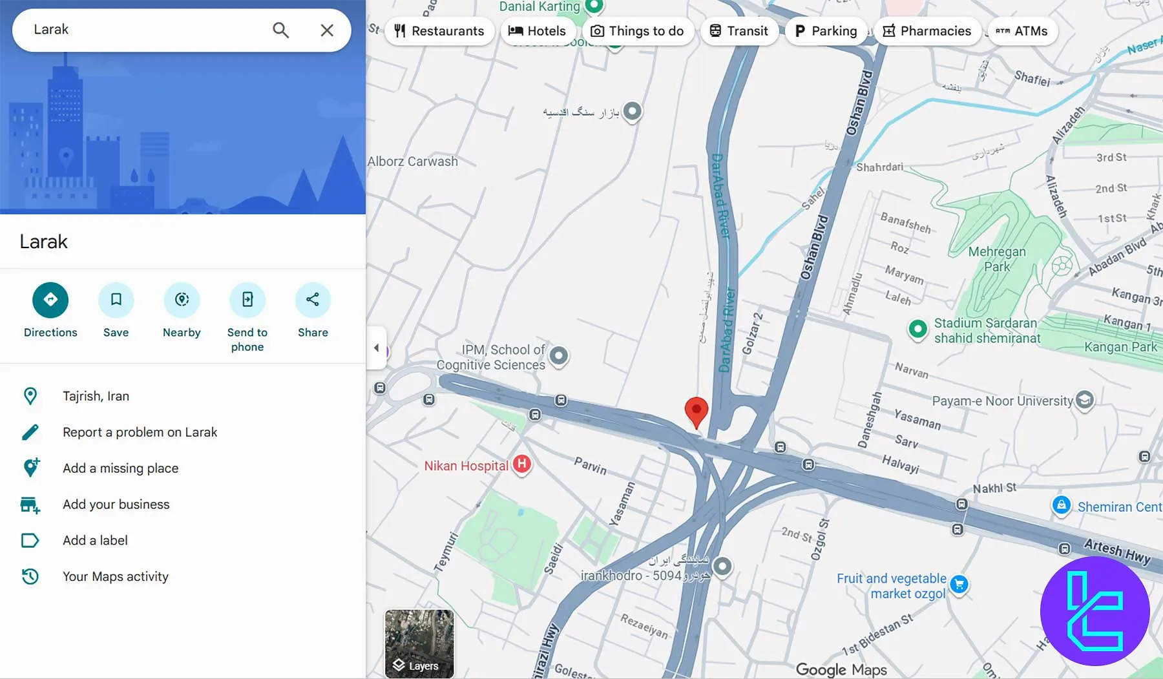Send Larak location to phone

point(247,300)
